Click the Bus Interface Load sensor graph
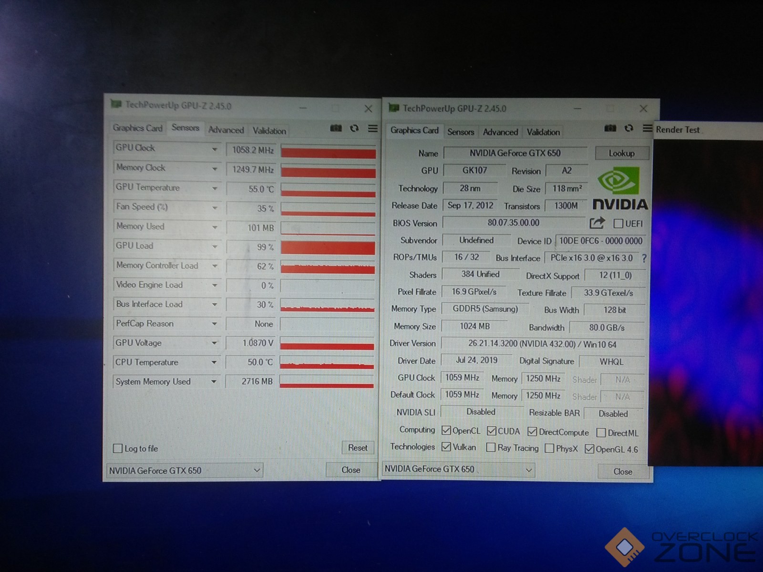 [x=328, y=305]
